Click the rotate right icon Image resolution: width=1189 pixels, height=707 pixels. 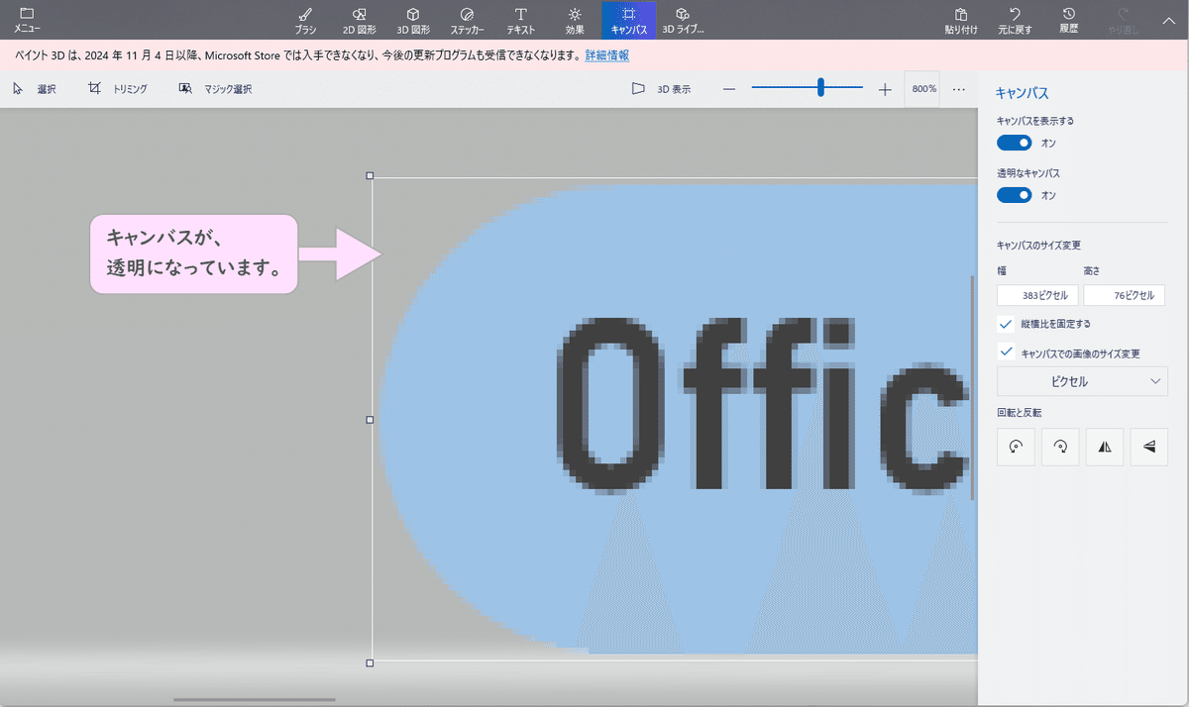pos(1060,447)
